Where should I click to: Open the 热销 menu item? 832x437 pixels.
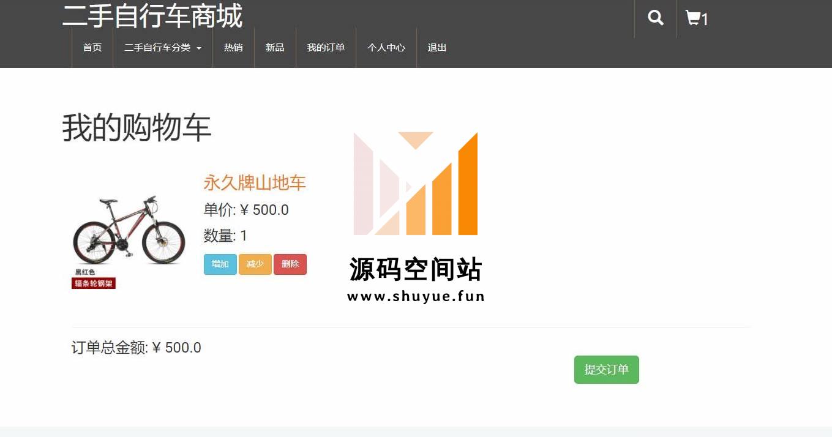click(x=233, y=48)
